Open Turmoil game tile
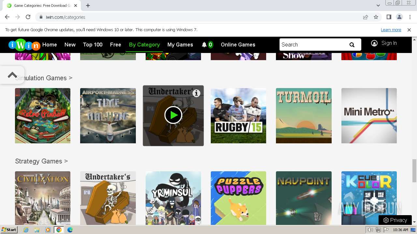The height and width of the screenshot is (234, 417). tap(304, 116)
